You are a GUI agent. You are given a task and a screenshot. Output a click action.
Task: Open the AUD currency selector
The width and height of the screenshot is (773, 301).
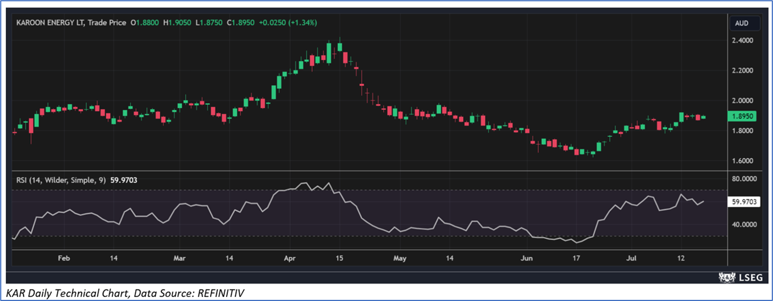pyautogui.click(x=742, y=23)
